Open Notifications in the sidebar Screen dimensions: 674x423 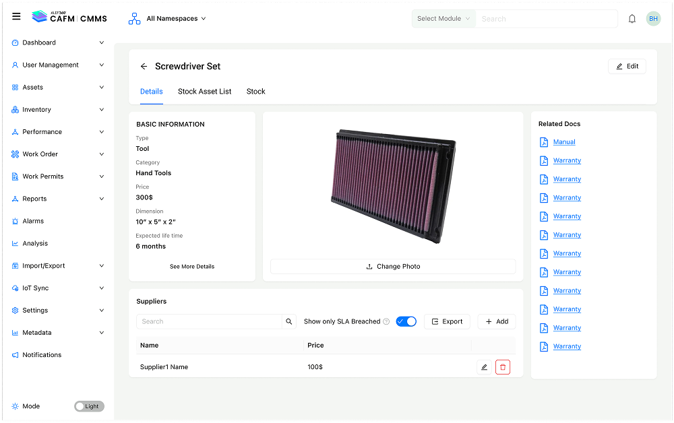coord(42,355)
